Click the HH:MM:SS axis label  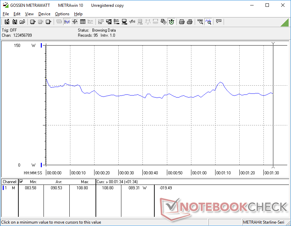(x=33, y=173)
